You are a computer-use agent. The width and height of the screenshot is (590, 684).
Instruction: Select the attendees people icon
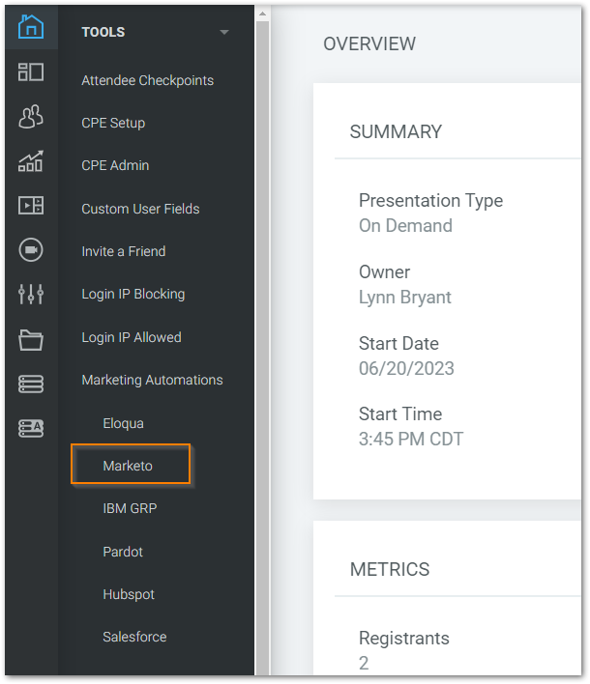click(31, 117)
